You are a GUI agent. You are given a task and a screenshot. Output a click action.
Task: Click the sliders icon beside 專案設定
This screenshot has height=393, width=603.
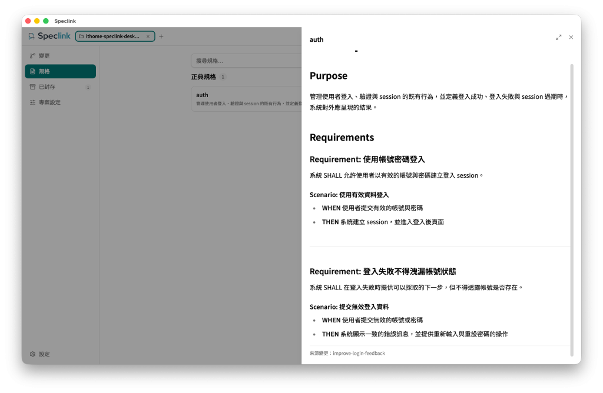tap(33, 102)
